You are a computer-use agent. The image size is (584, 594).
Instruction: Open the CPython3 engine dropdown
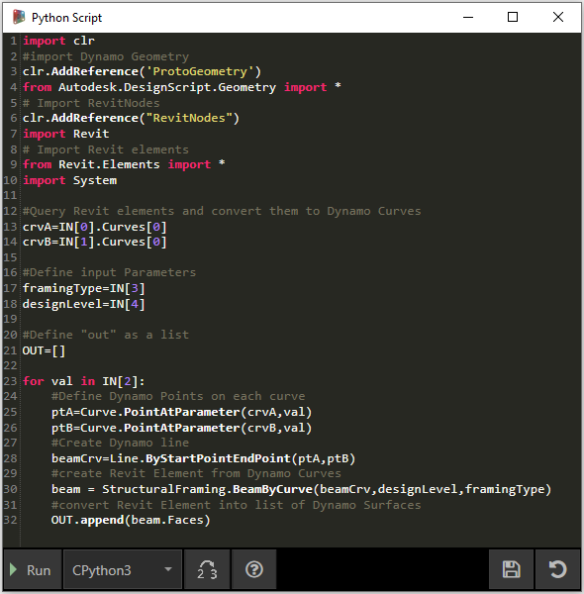(x=123, y=570)
